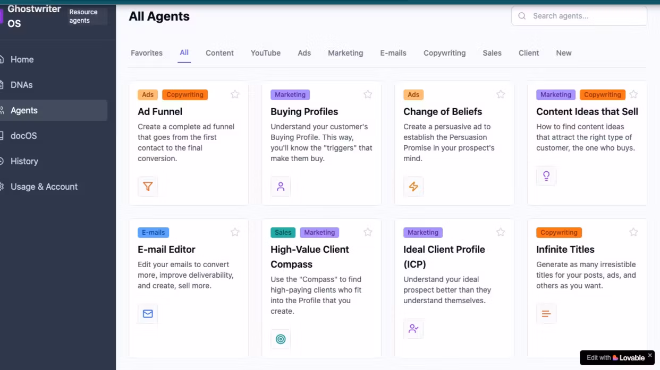Favorite the Ideal Client Profile (ICP) agent
Image resolution: width=660 pixels, height=370 pixels.
pos(501,232)
